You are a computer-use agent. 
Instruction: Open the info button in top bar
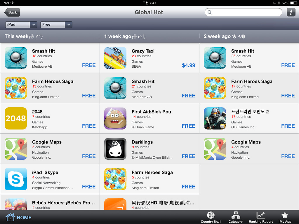coord(291,12)
